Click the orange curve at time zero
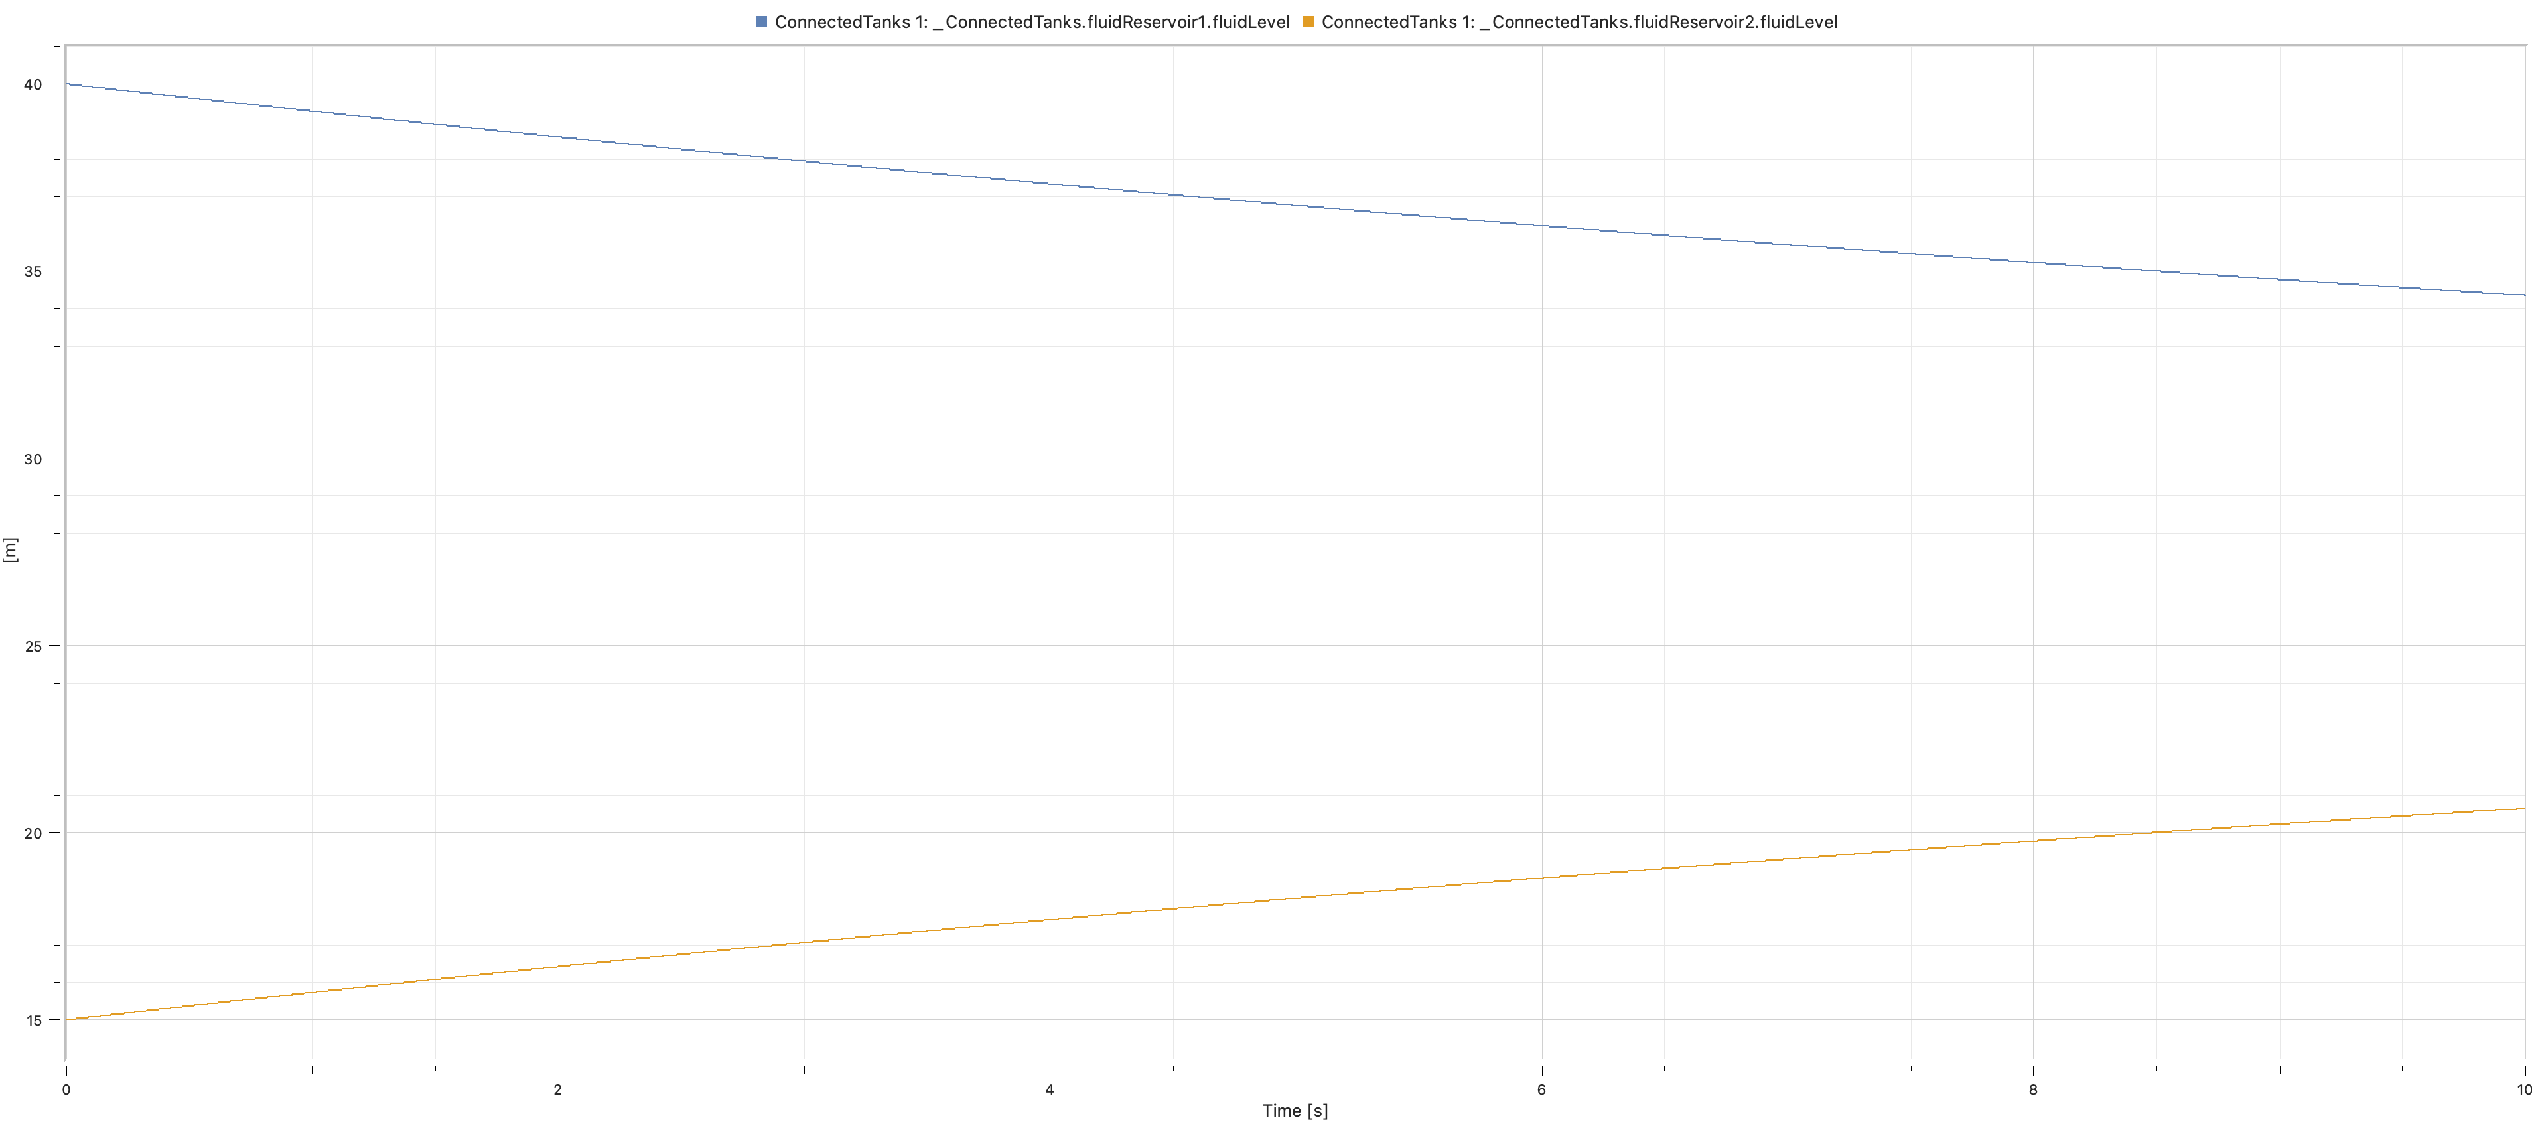The height and width of the screenshot is (1124, 2532). pos(67,1019)
